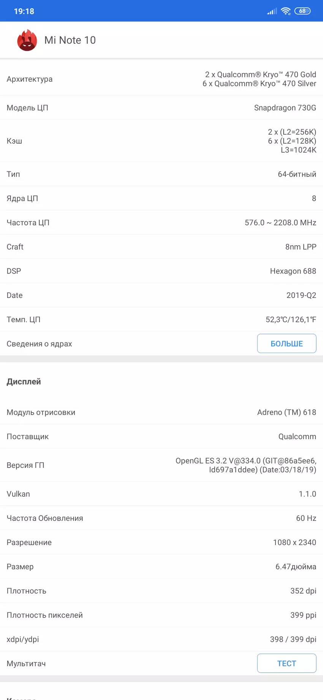Select the Кэш row
This screenshot has width=323, height=700.
tap(161, 141)
